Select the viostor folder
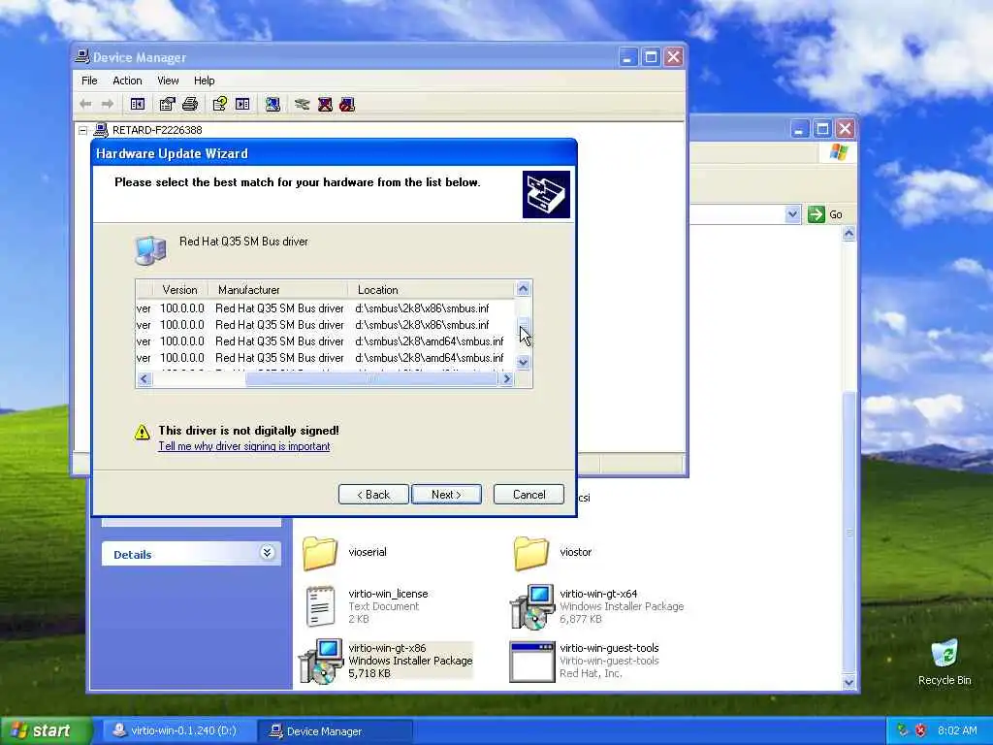The image size is (993, 745). point(554,552)
